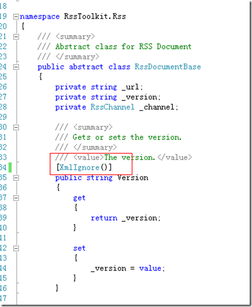Screen dimensions: 252x307
Task: Click the abstract keyword on line 24
Action: [x=86, y=67]
